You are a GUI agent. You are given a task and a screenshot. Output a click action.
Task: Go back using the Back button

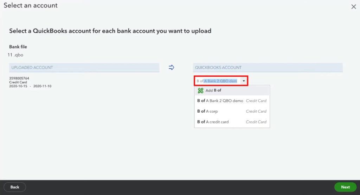15,187
